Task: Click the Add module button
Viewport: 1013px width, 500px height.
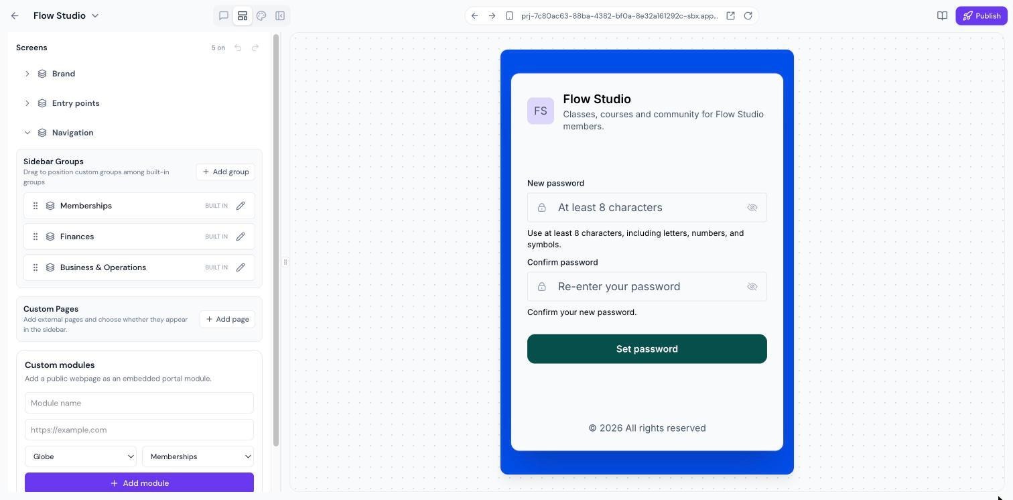Action: pos(139,483)
